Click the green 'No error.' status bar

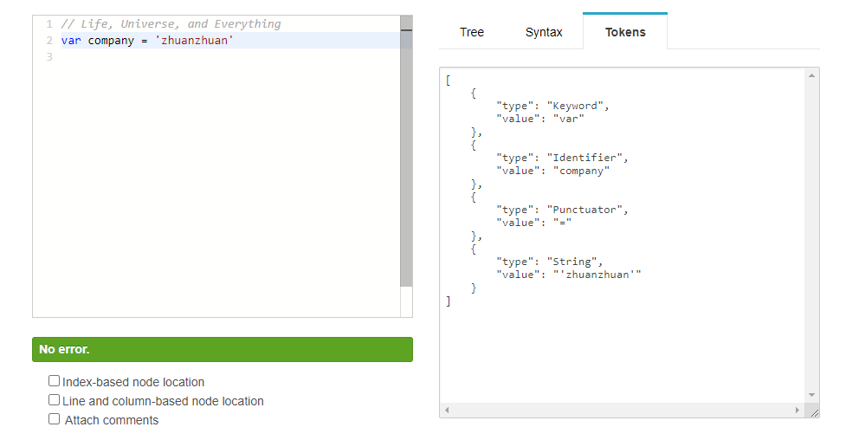[x=222, y=349]
